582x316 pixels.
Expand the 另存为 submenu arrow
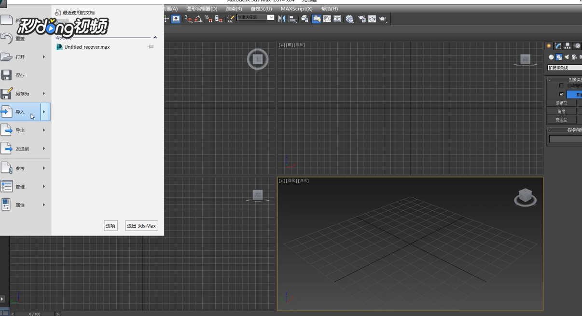[x=44, y=94]
